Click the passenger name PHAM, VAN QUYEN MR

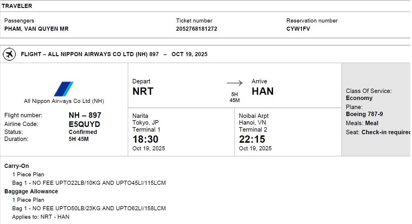(37, 29)
